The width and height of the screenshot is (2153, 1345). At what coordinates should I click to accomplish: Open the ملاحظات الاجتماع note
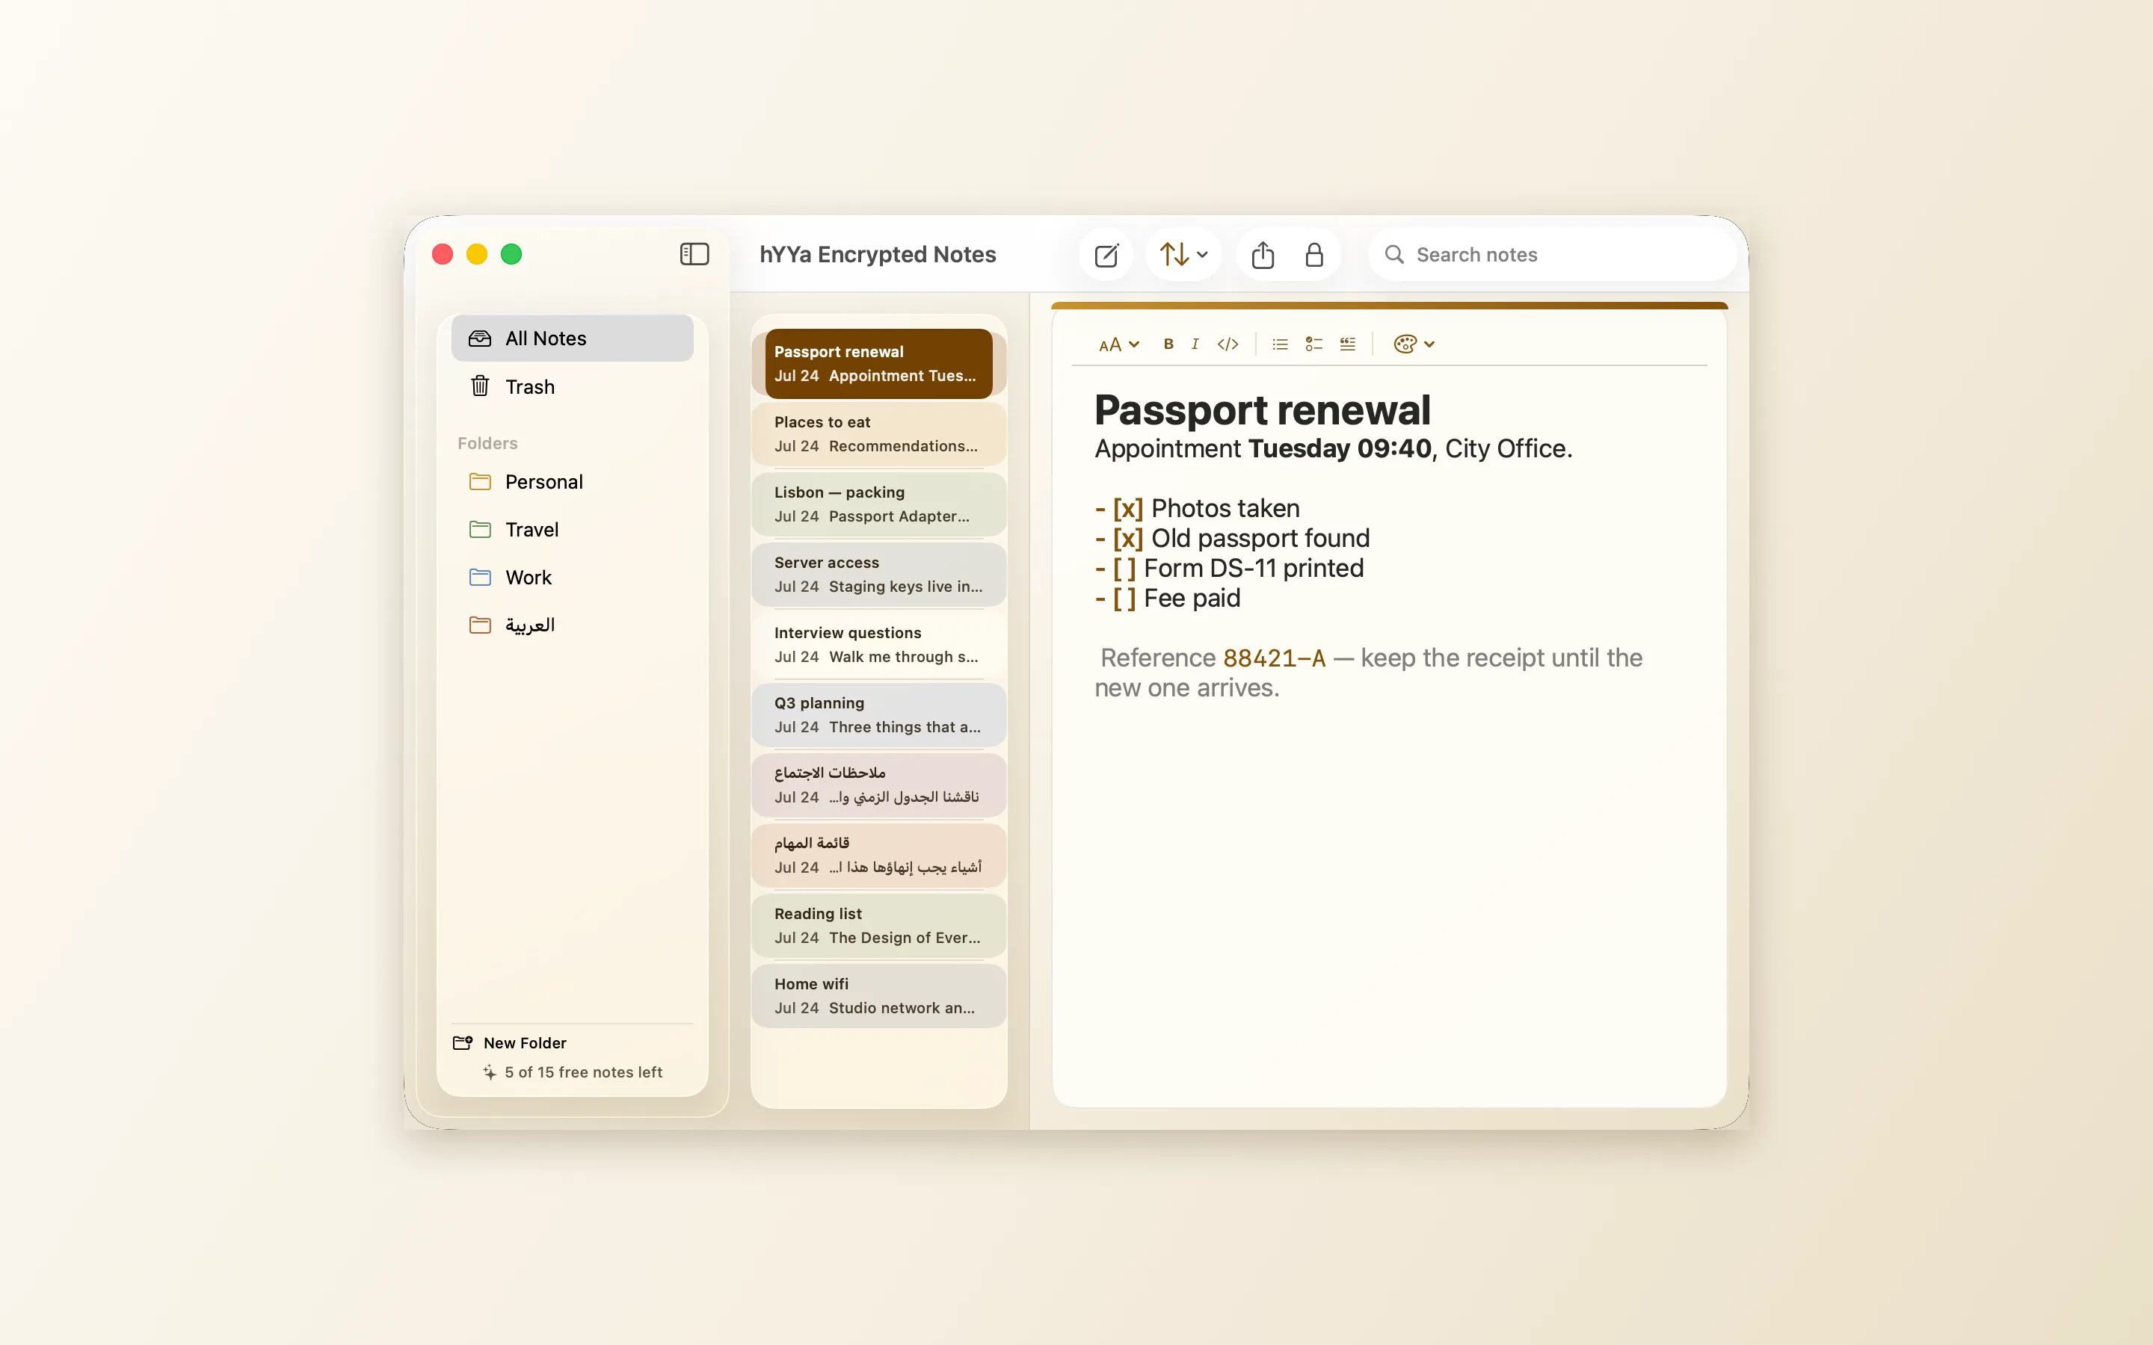coord(878,785)
